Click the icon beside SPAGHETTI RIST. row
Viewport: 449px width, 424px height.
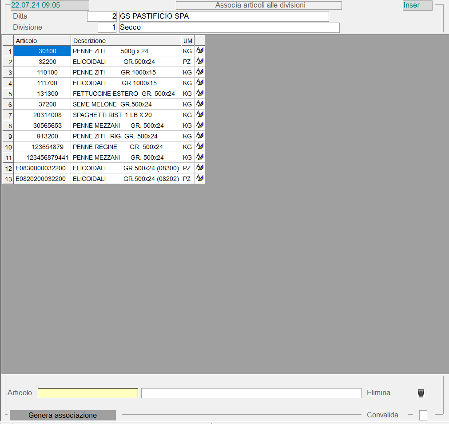pos(200,115)
